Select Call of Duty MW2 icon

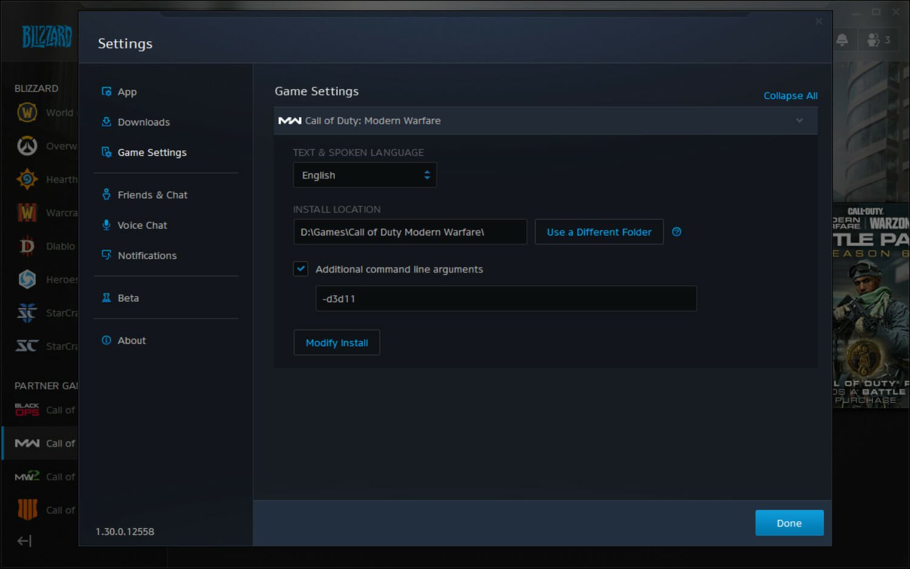(x=27, y=476)
